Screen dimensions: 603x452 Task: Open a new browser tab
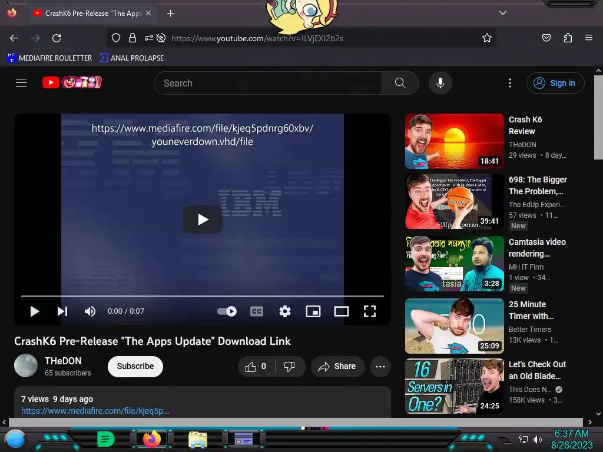pos(170,14)
